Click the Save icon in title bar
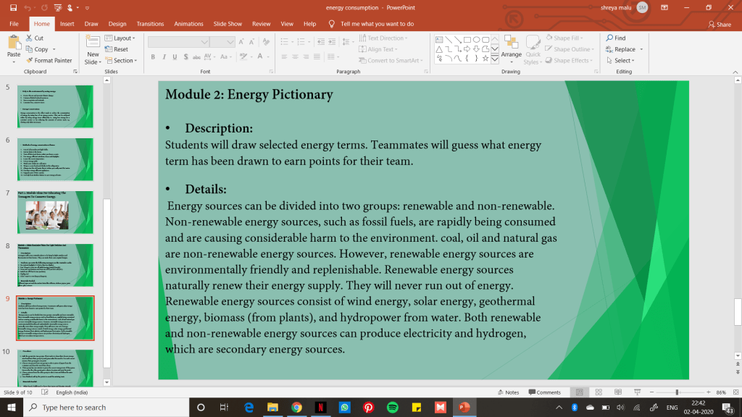The width and height of the screenshot is (742, 417). pos(13,7)
